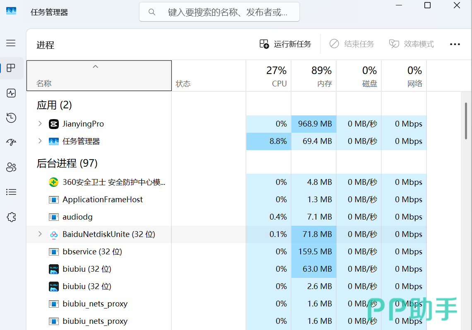Open the hamburger navigation menu
472x330 pixels.
coord(11,43)
